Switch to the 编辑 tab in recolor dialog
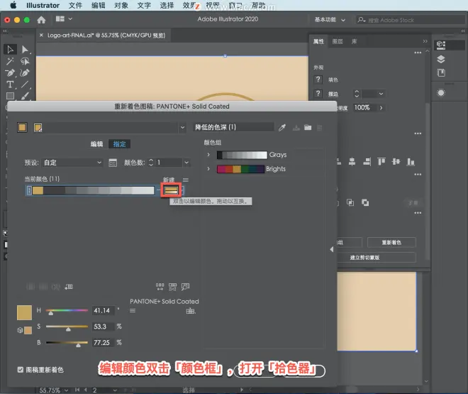The width and height of the screenshot is (468, 394). 96,144
